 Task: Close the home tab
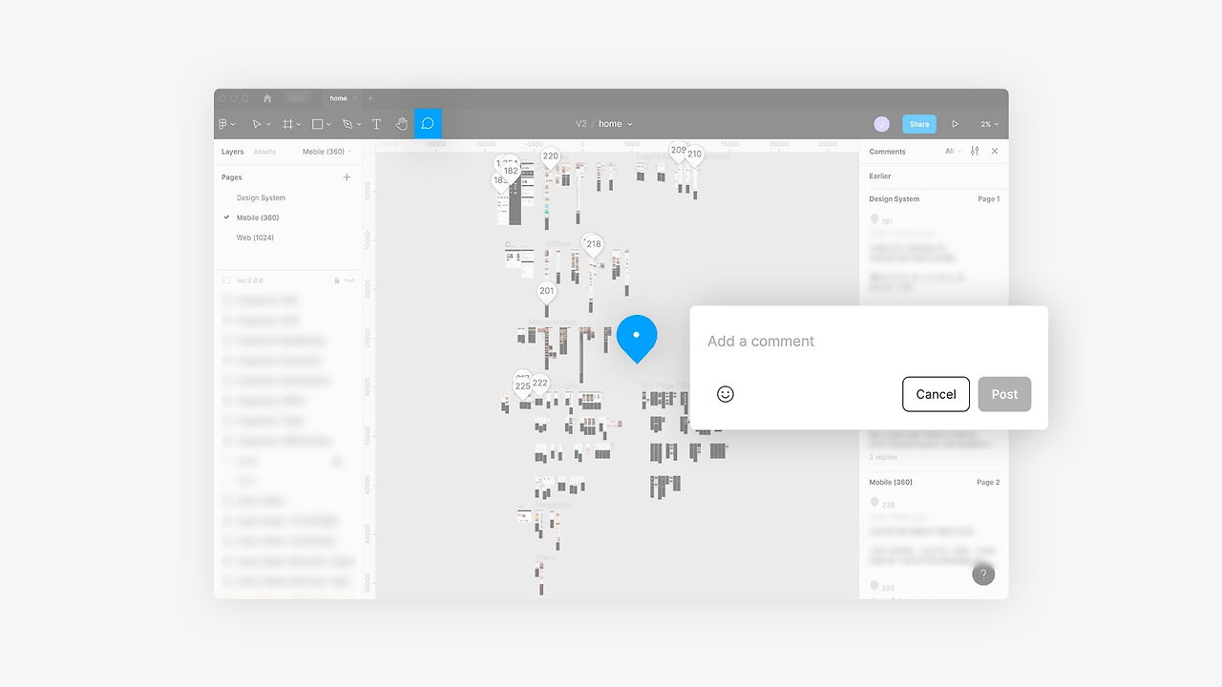pos(354,98)
